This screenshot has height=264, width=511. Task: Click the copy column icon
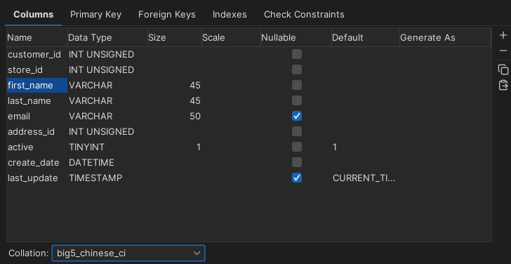(x=503, y=70)
